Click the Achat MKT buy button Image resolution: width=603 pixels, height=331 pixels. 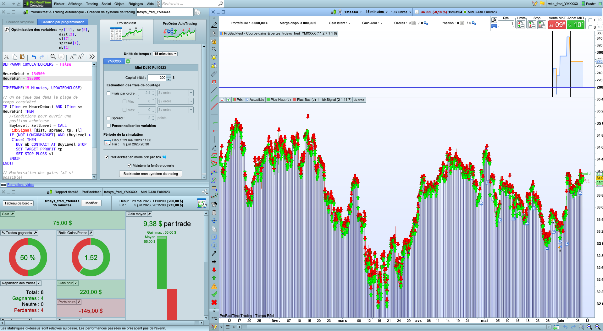(x=575, y=25)
